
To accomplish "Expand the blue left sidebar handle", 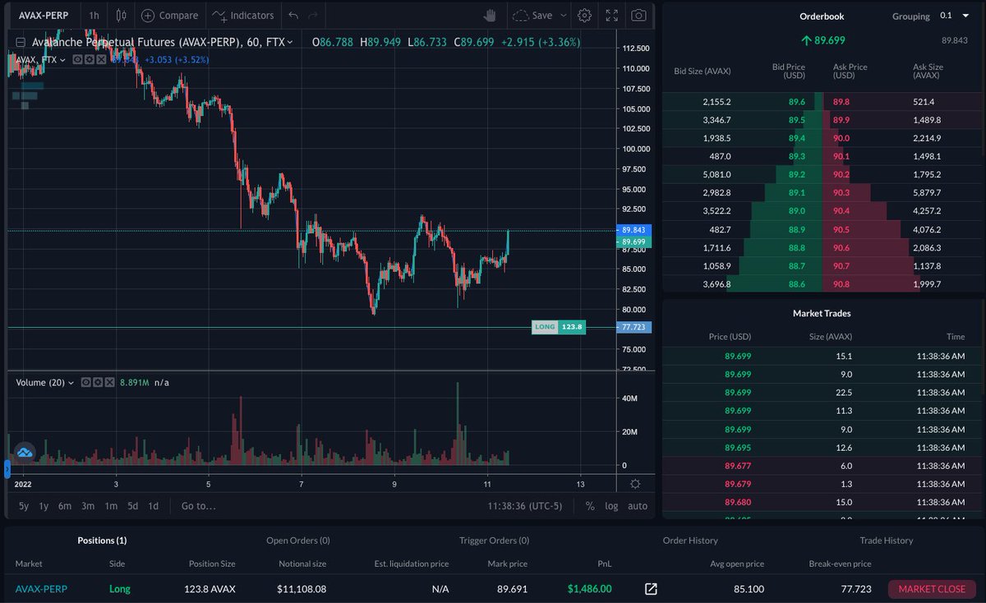I will [x=7, y=470].
